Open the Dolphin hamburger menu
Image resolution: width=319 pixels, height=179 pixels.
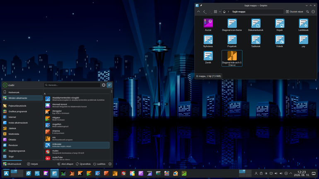pos(313,12)
